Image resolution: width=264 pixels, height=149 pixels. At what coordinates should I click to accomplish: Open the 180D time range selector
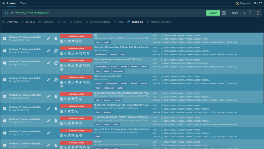234,13
